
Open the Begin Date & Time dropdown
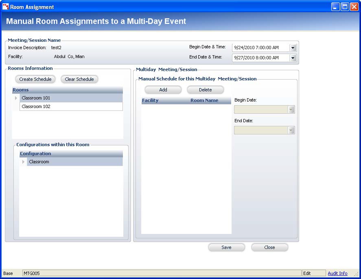coord(293,48)
